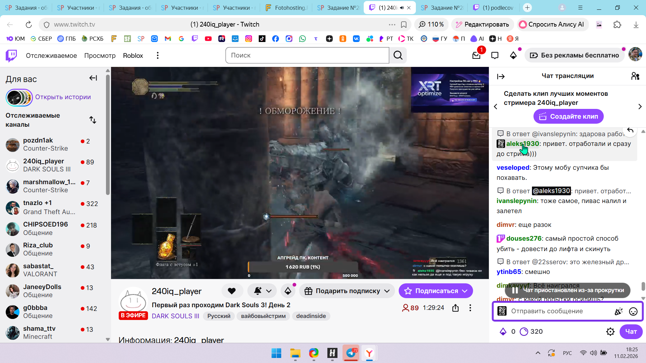Open the emote picker smiley icon
Image resolution: width=646 pixels, height=363 pixels.
click(633, 312)
